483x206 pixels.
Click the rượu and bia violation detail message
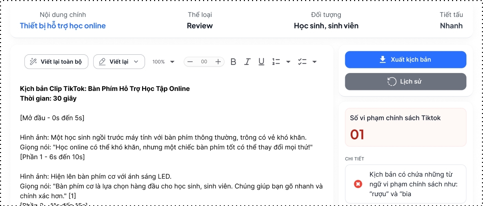tap(414, 184)
